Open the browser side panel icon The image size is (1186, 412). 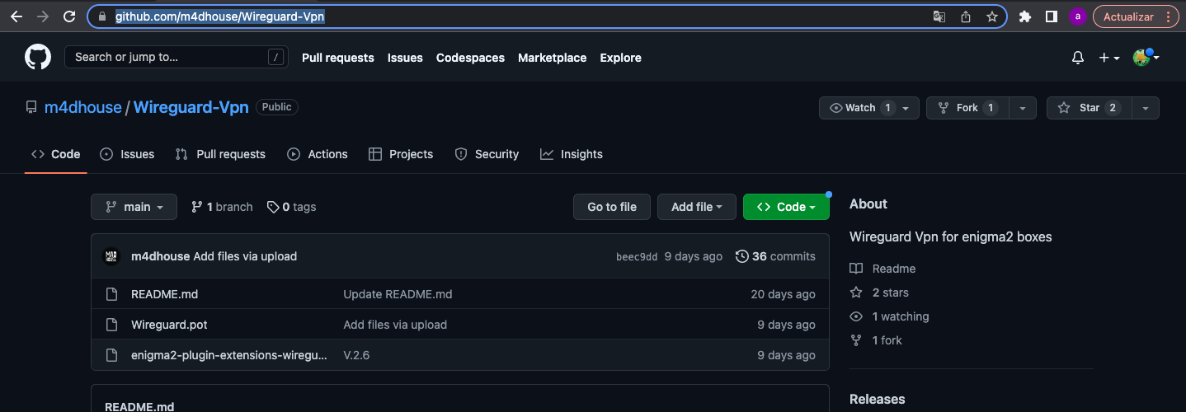pos(1051,16)
